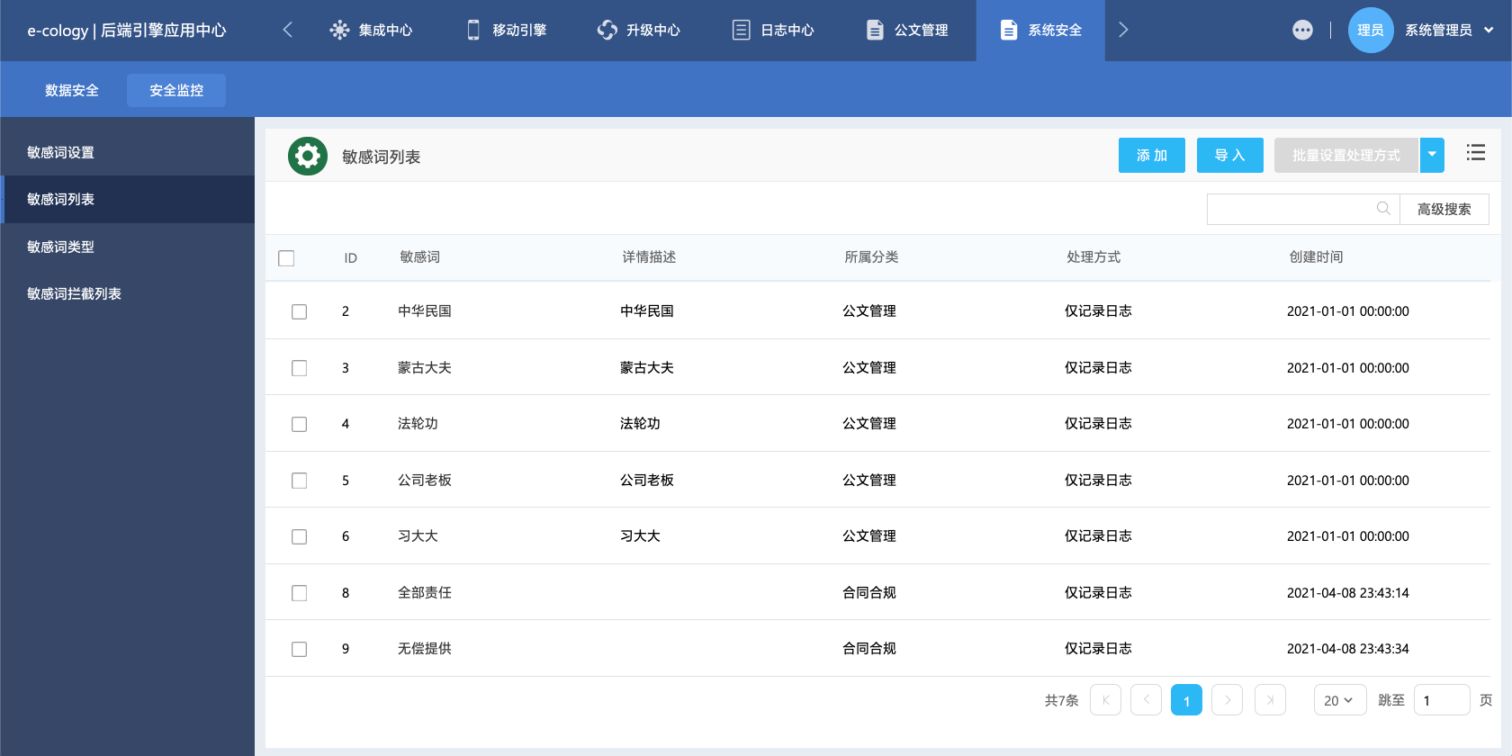Click the 添加 button

tap(1152, 155)
